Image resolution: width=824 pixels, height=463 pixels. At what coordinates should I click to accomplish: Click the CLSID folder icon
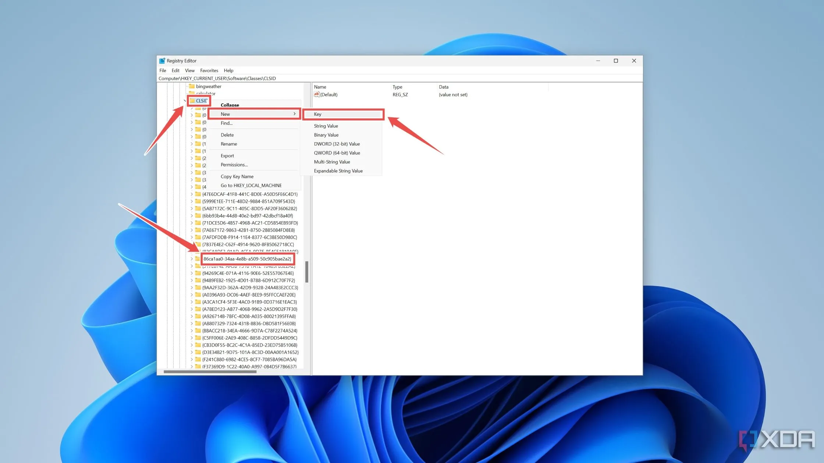192,101
